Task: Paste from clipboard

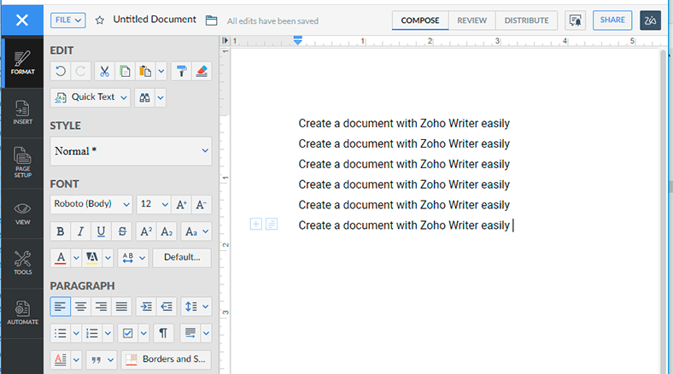Action: tap(145, 71)
